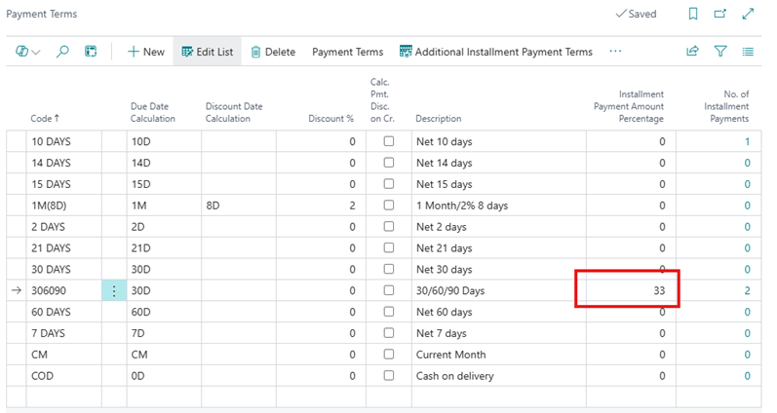Screen dimensions: 777x413
Task: Toggle the list view layout icon
Action: [x=748, y=52]
